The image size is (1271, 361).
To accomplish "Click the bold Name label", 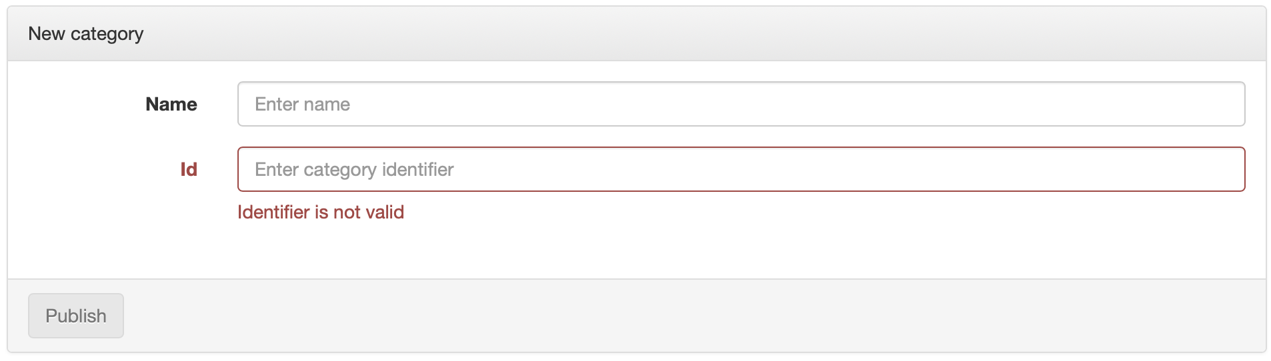I will [x=171, y=104].
